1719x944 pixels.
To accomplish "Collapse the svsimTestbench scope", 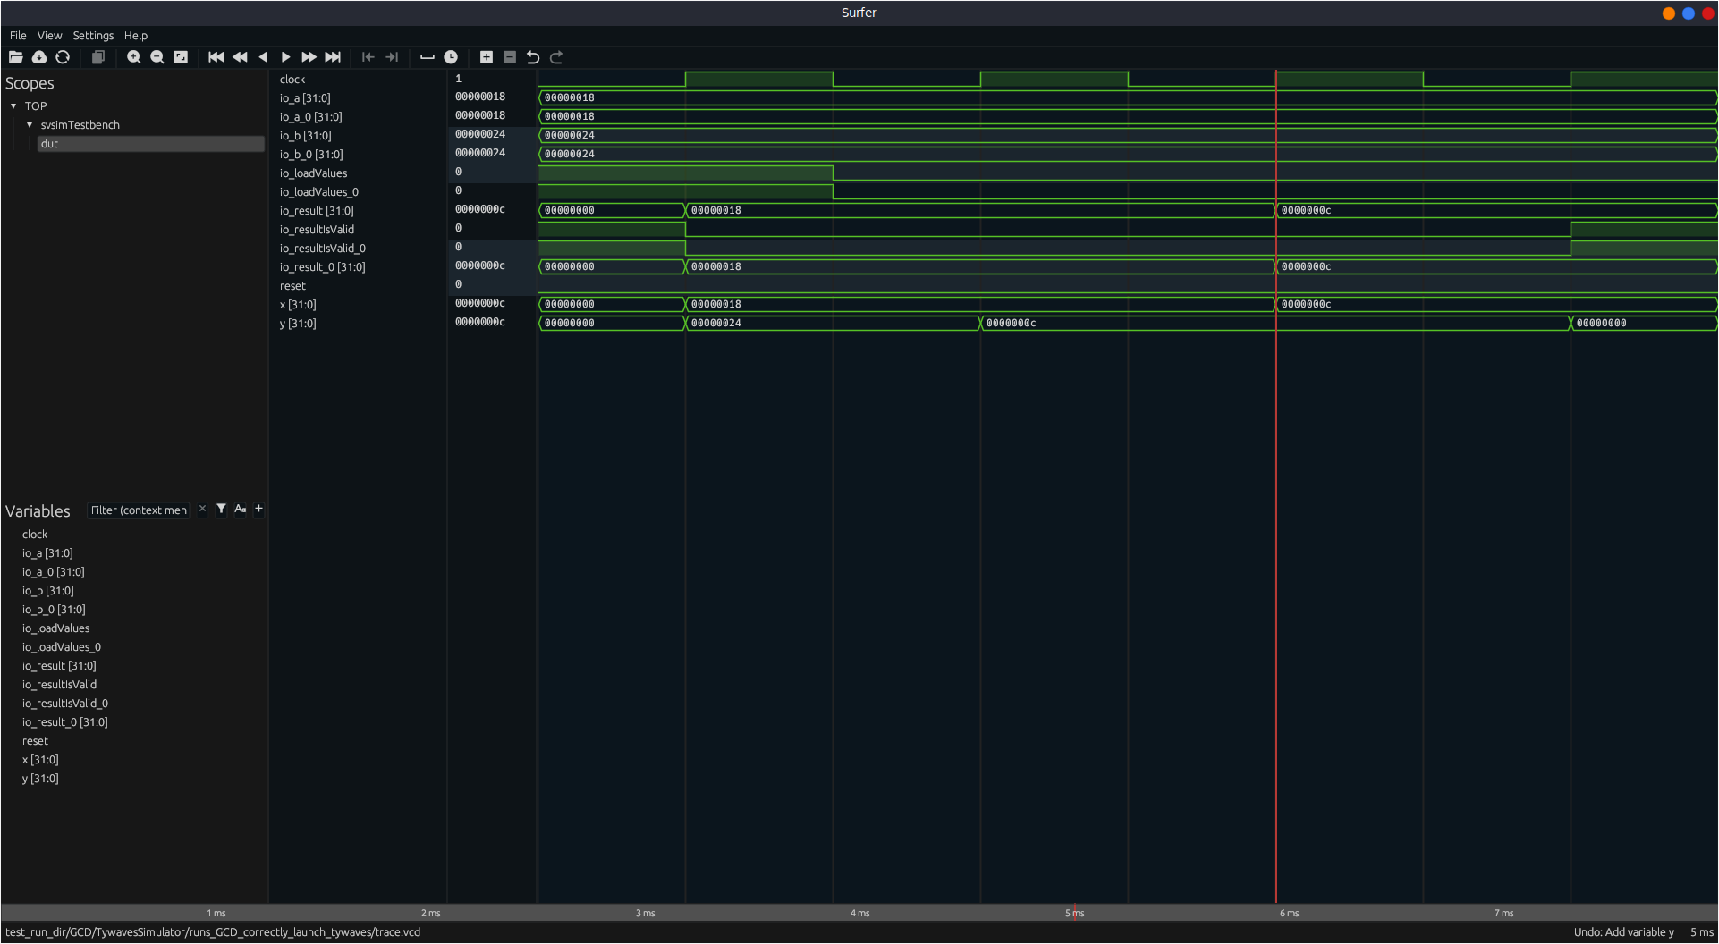I will pyautogui.click(x=30, y=125).
